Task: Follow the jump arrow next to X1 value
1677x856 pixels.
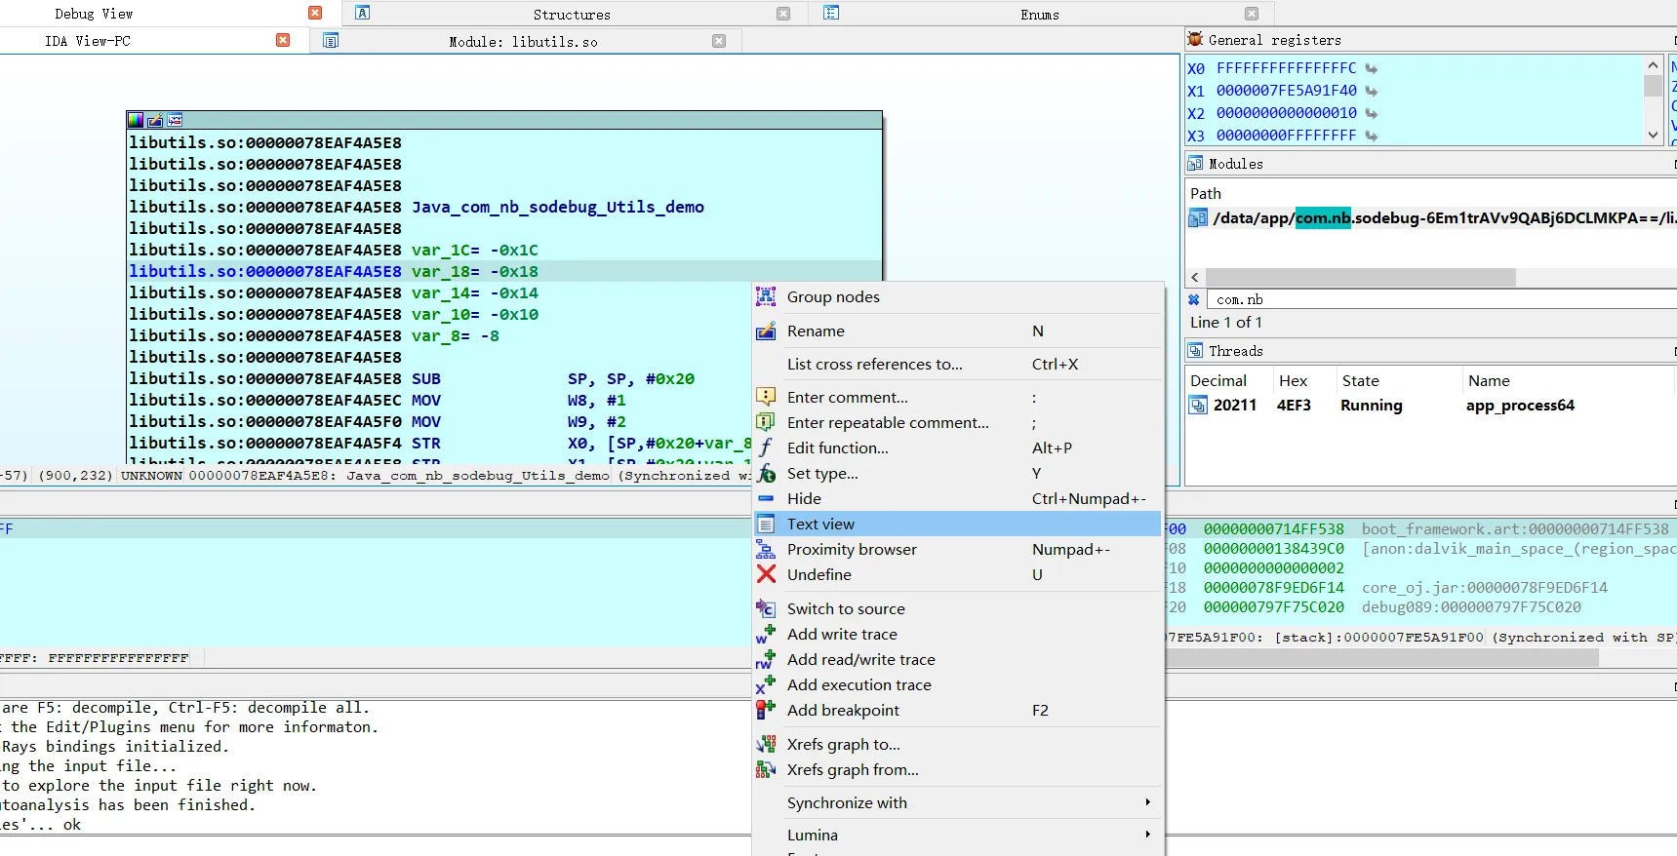Action: point(1372,91)
